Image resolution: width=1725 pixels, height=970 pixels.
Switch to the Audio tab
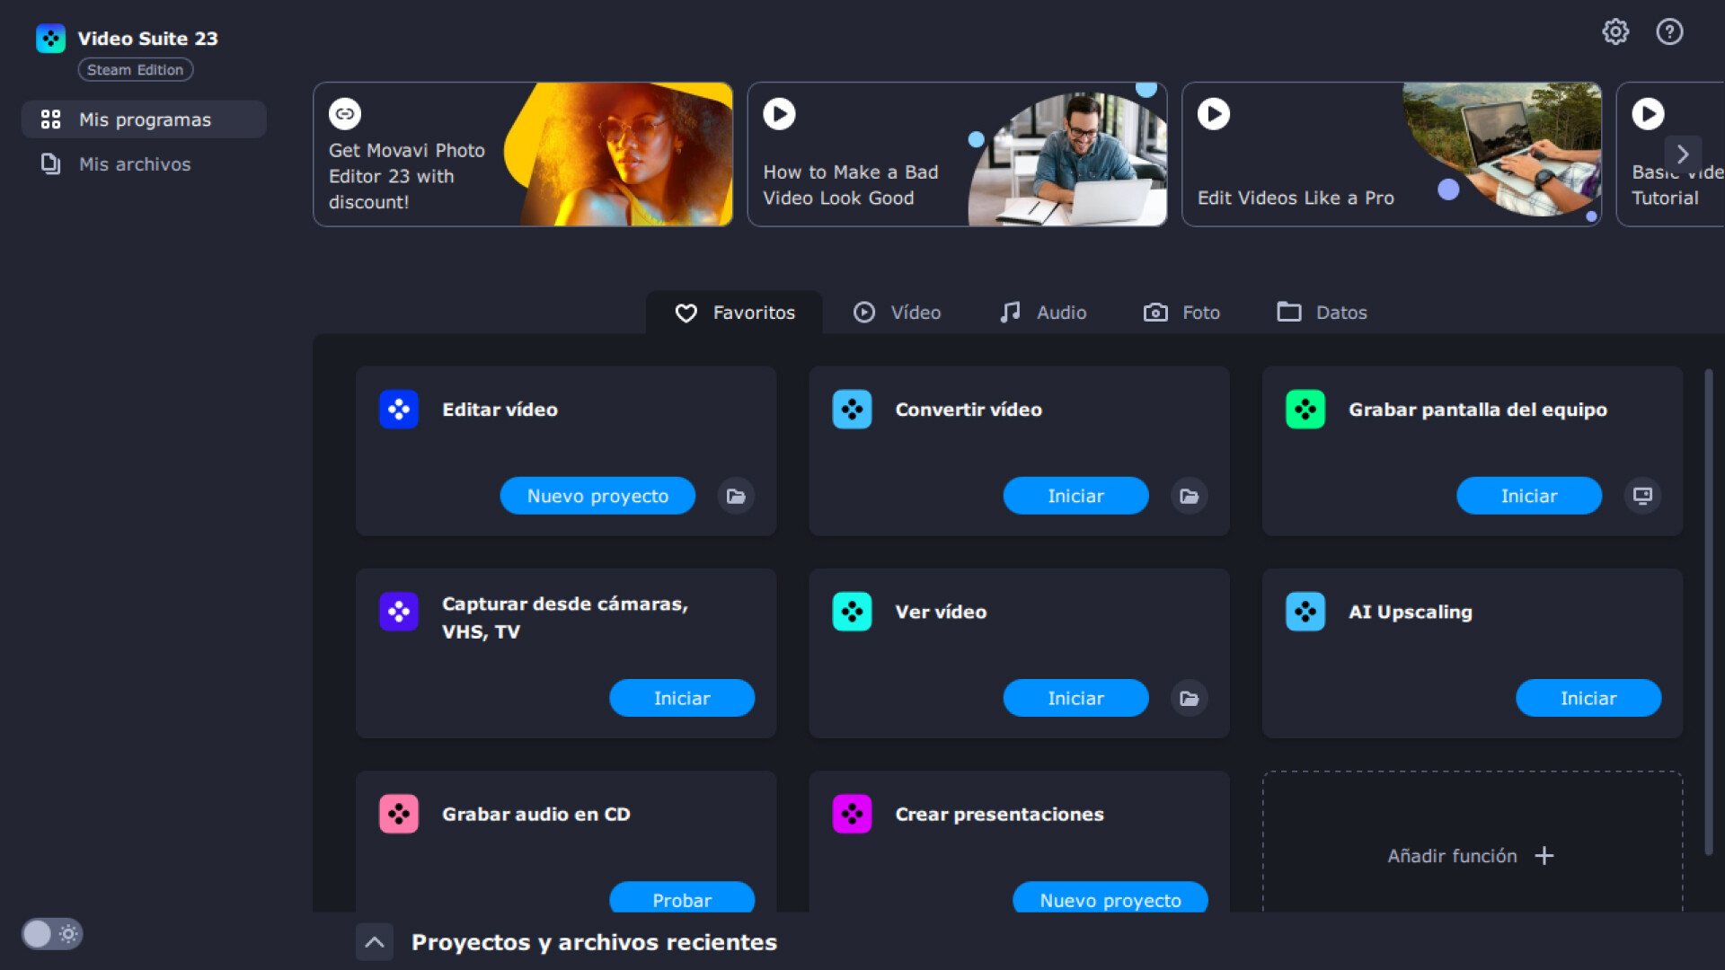(1043, 313)
